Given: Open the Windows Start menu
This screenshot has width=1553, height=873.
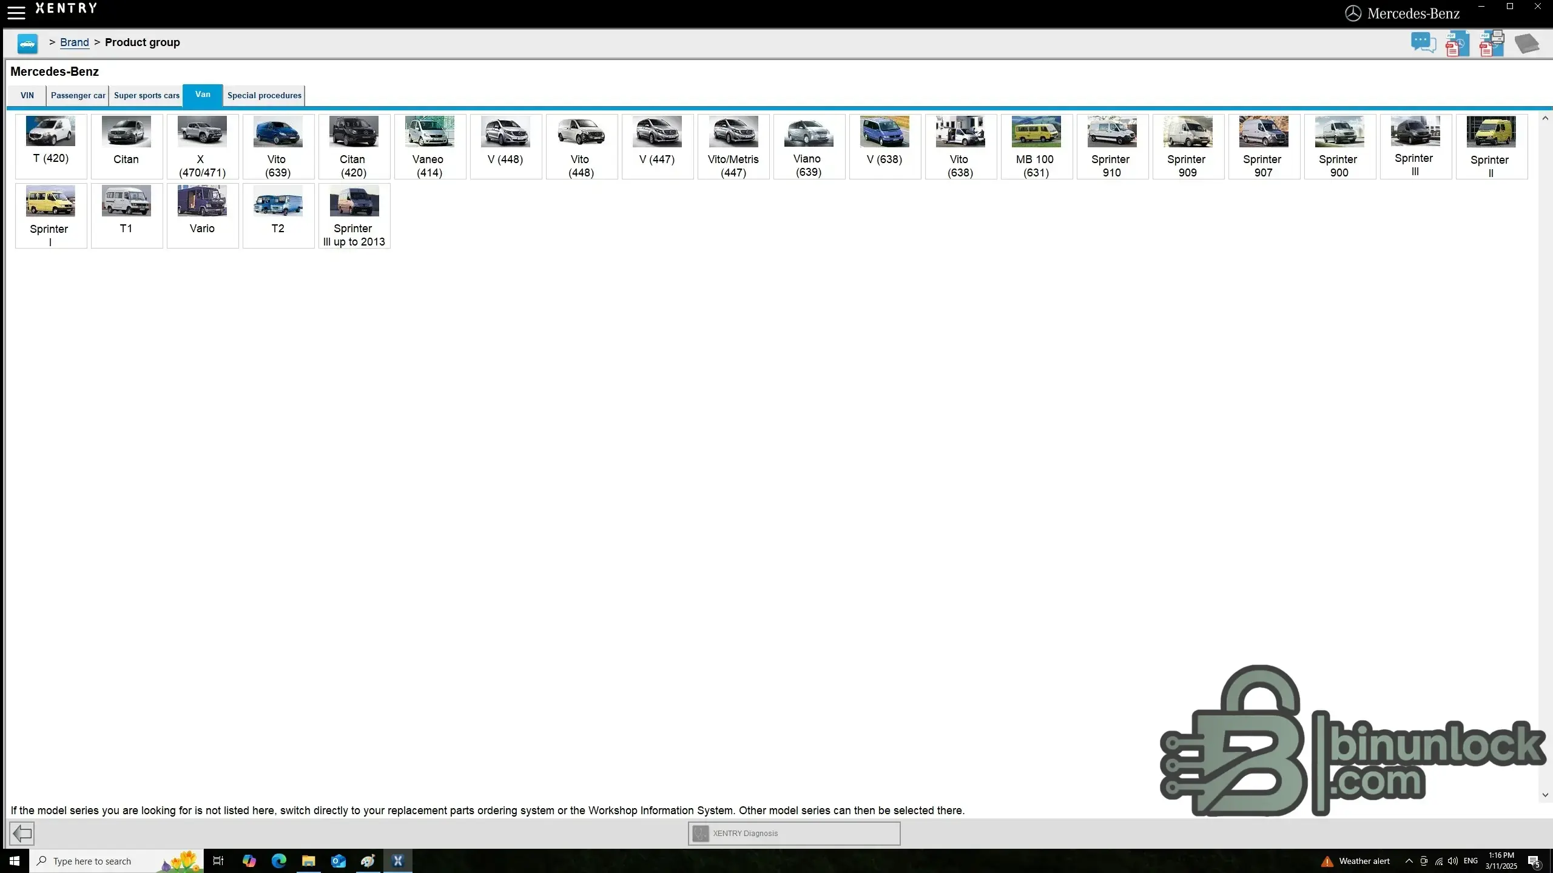Looking at the screenshot, I should coord(15,861).
